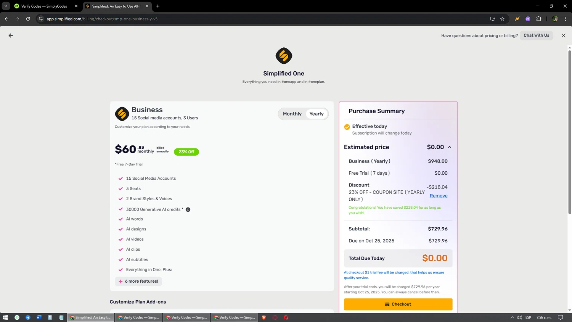Click the address bar URL field
The height and width of the screenshot is (322, 572).
click(x=263, y=19)
